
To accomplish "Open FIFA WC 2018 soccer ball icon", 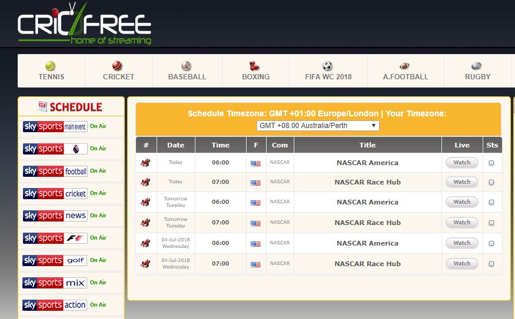I will point(328,66).
